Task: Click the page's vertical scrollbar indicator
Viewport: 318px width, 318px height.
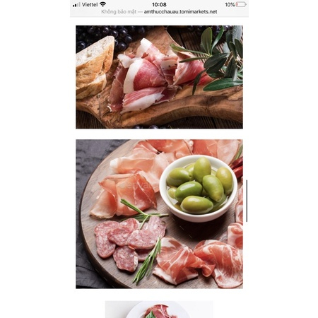Action: tap(247, 201)
